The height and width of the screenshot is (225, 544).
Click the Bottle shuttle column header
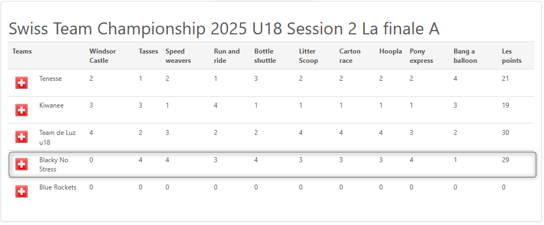point(265,56)
